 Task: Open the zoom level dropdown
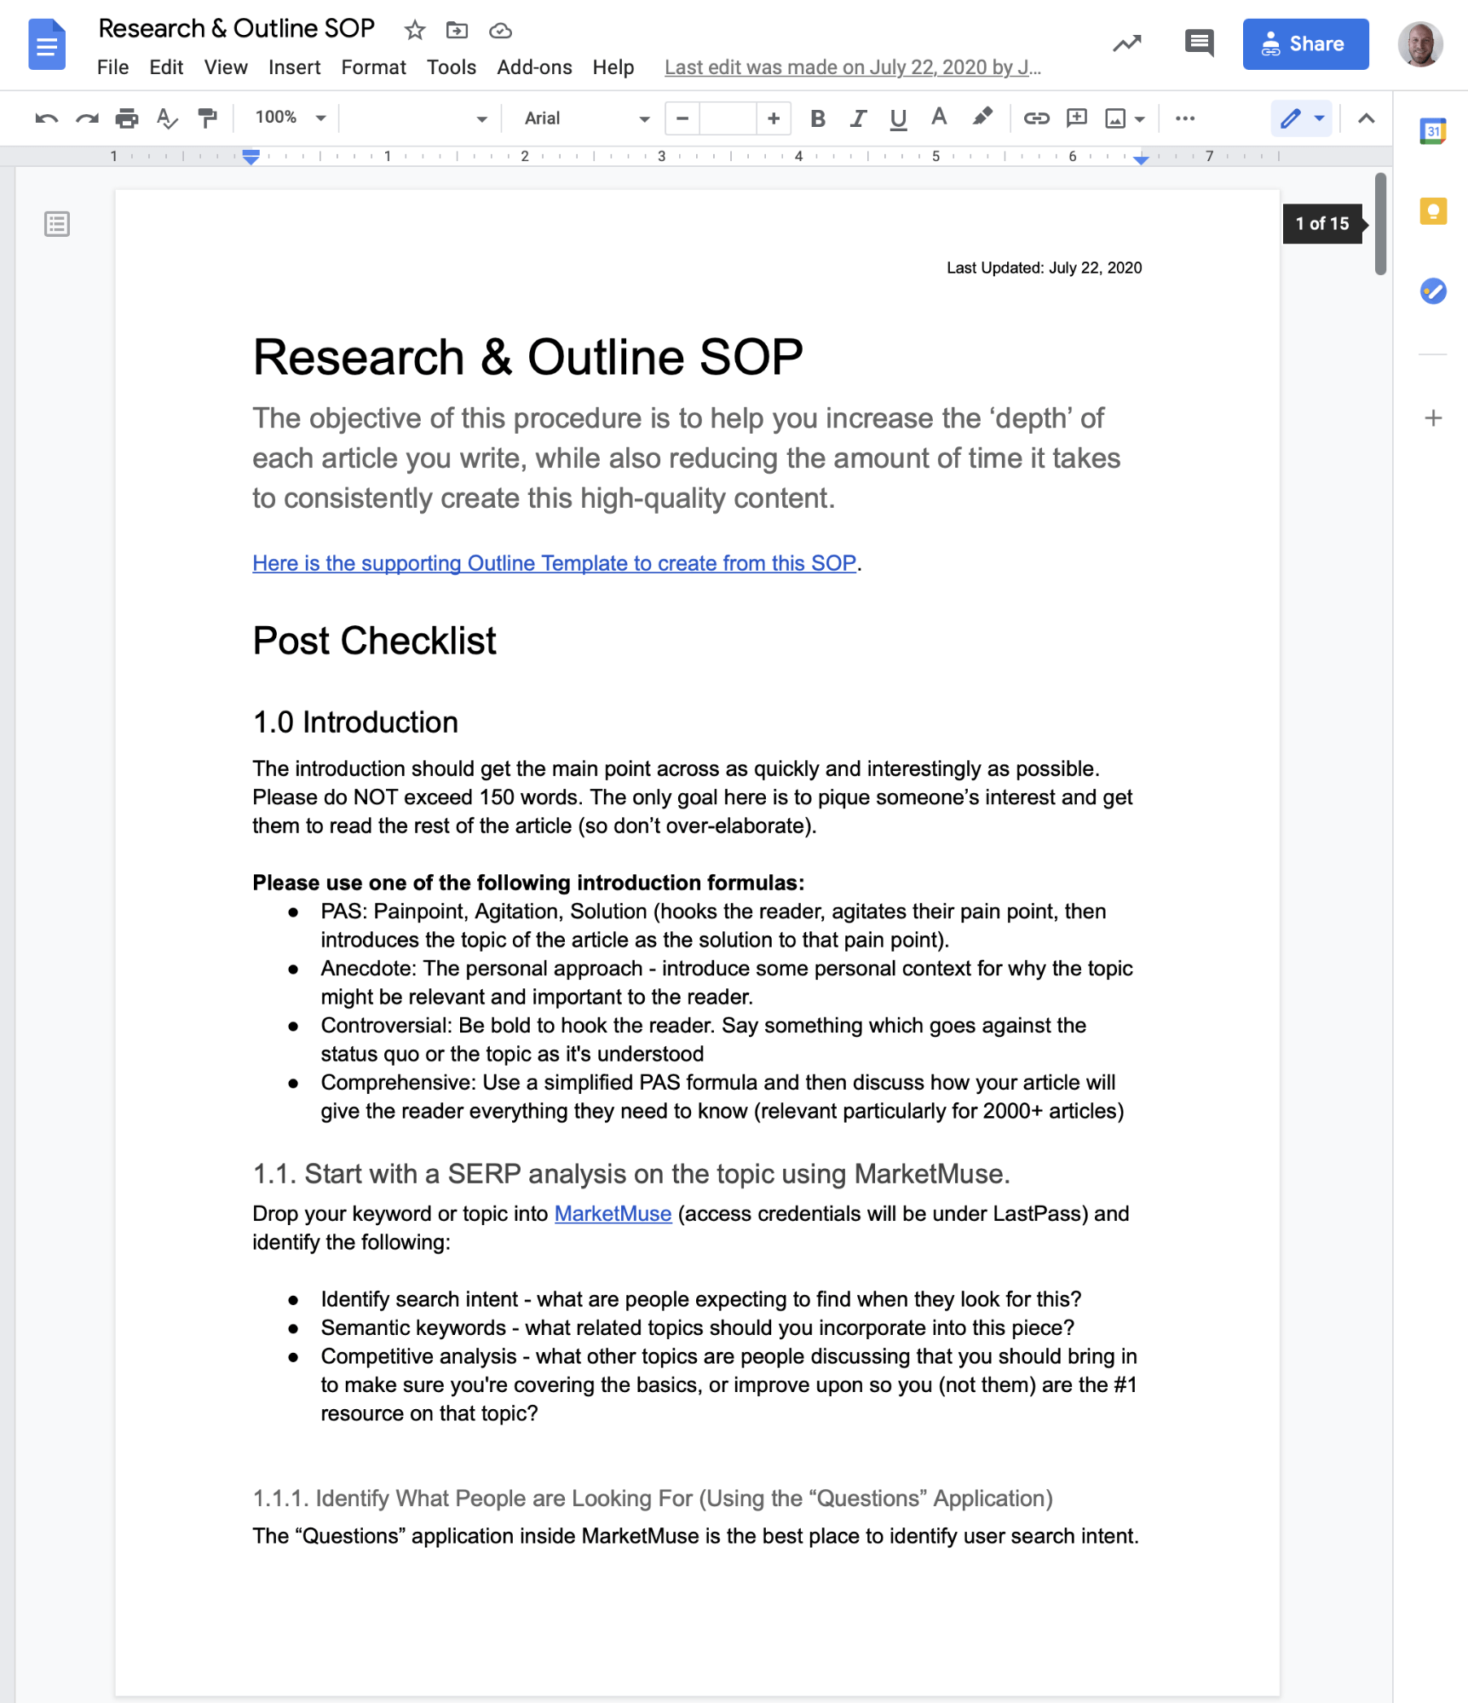pos(290,118)
